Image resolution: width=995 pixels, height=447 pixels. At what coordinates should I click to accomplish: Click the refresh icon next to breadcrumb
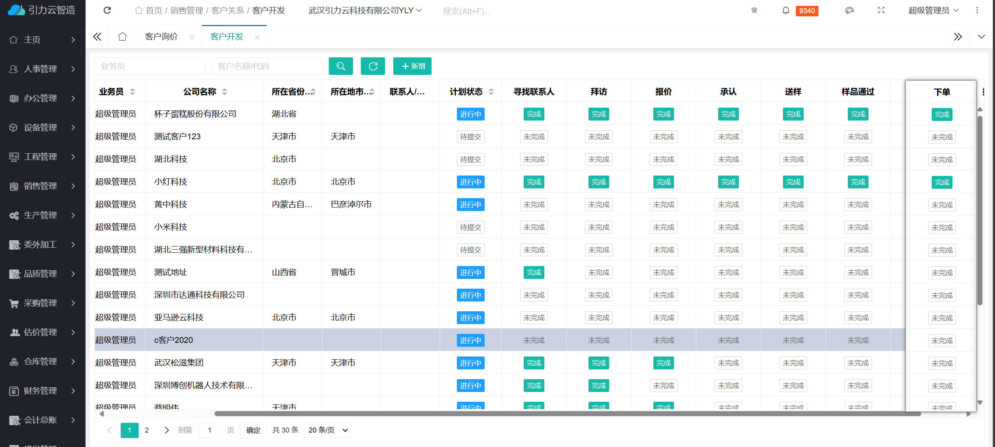tap(107, 11)
